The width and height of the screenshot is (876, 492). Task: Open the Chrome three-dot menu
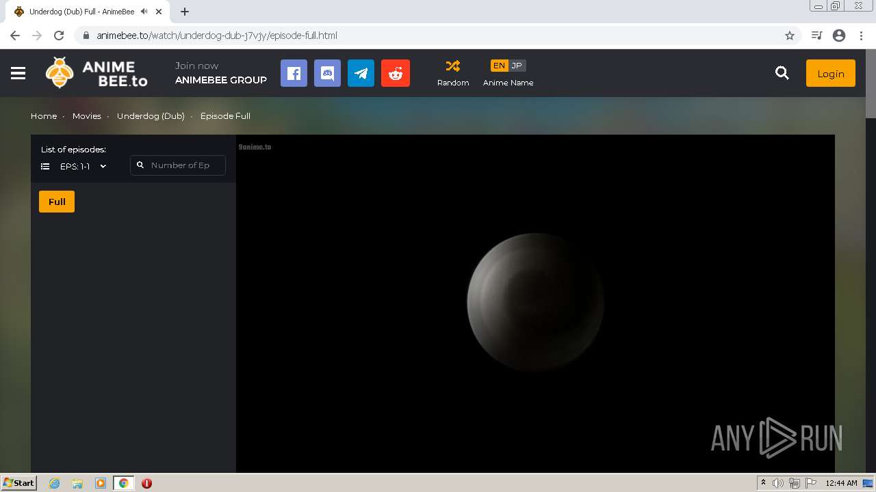861,36
